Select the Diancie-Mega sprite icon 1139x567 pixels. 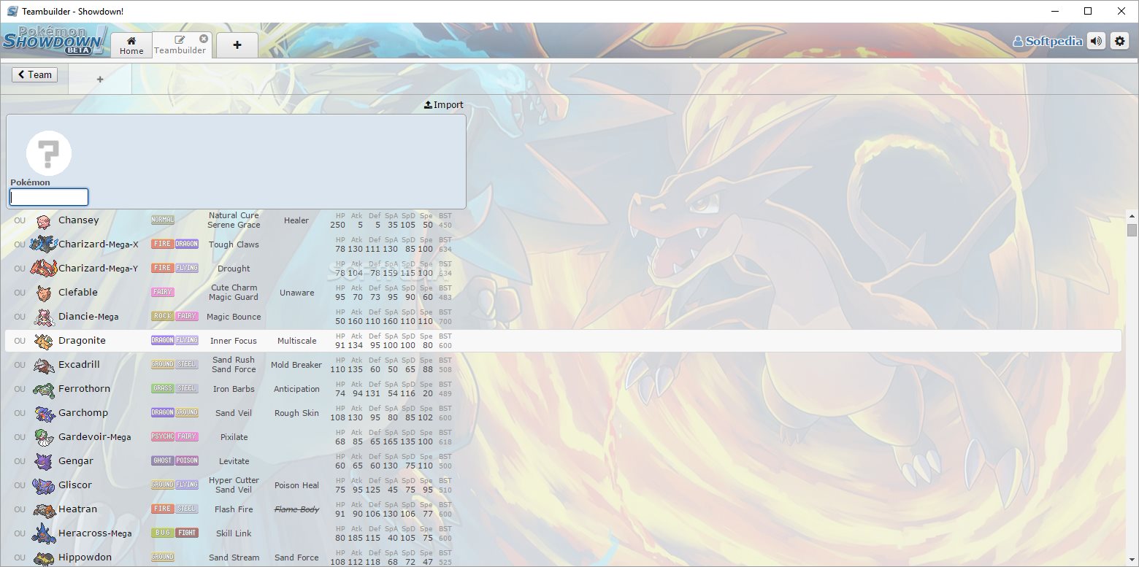click(44, 317)
